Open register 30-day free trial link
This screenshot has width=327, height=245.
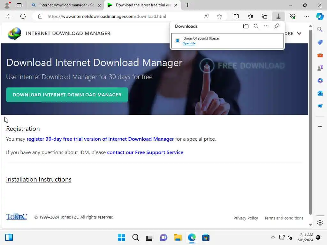100,139
